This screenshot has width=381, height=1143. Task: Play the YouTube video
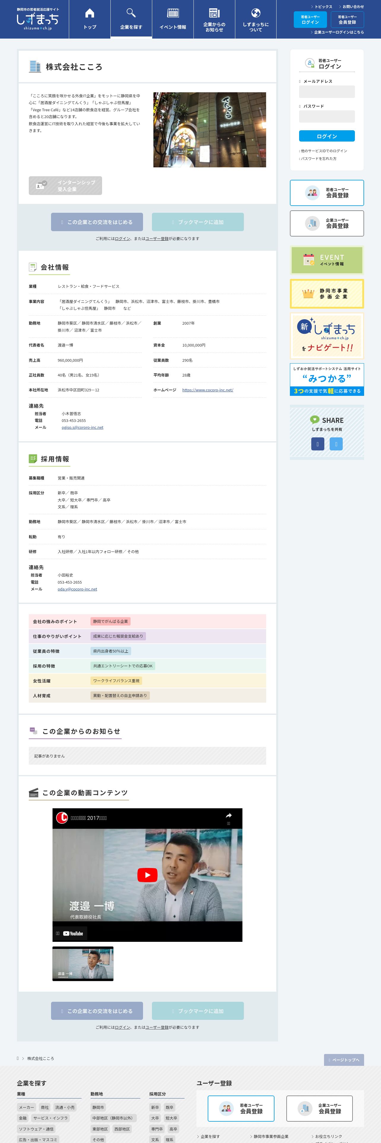tap(147, 874)
